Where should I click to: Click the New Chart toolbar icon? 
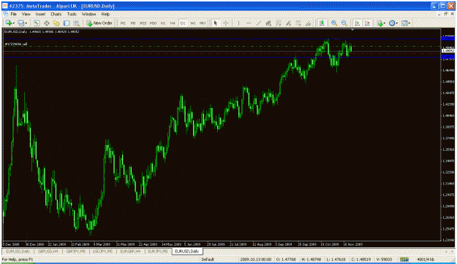(x=8, y=23)
